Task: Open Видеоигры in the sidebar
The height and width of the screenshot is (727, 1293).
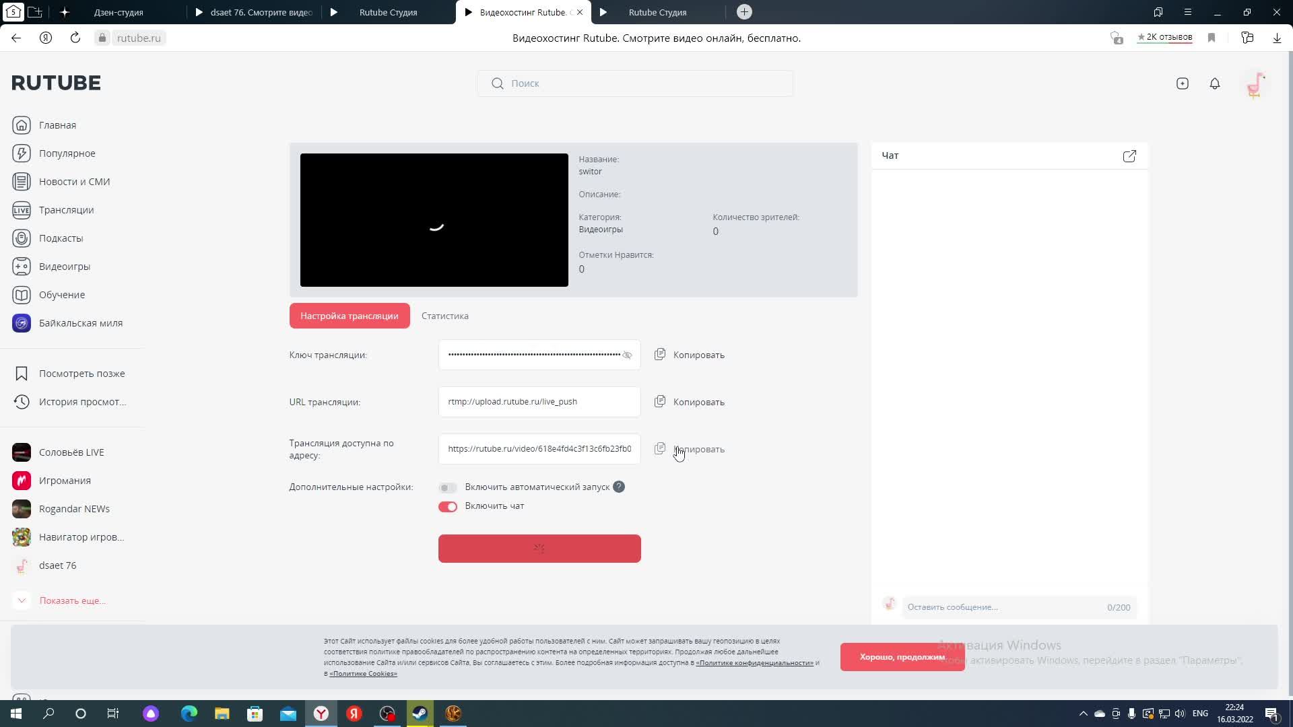Action: point(64,267)
